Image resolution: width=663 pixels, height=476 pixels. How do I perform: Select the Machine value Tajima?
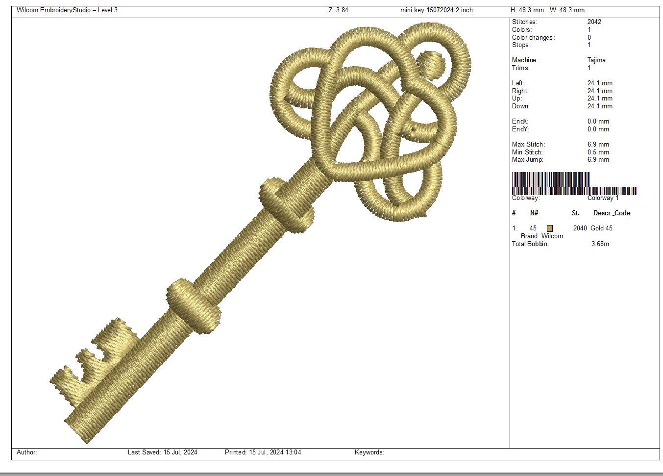[596, 60]
